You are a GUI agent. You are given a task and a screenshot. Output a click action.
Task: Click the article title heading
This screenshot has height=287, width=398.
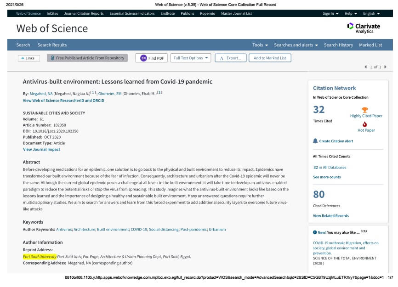click(118, 82)
